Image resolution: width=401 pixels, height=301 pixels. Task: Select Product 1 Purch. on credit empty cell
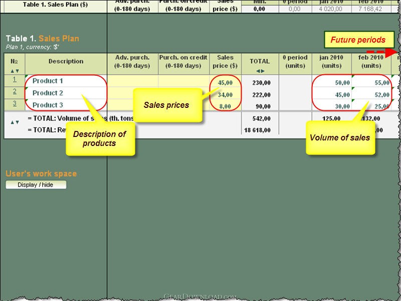[x=183, y=81]
